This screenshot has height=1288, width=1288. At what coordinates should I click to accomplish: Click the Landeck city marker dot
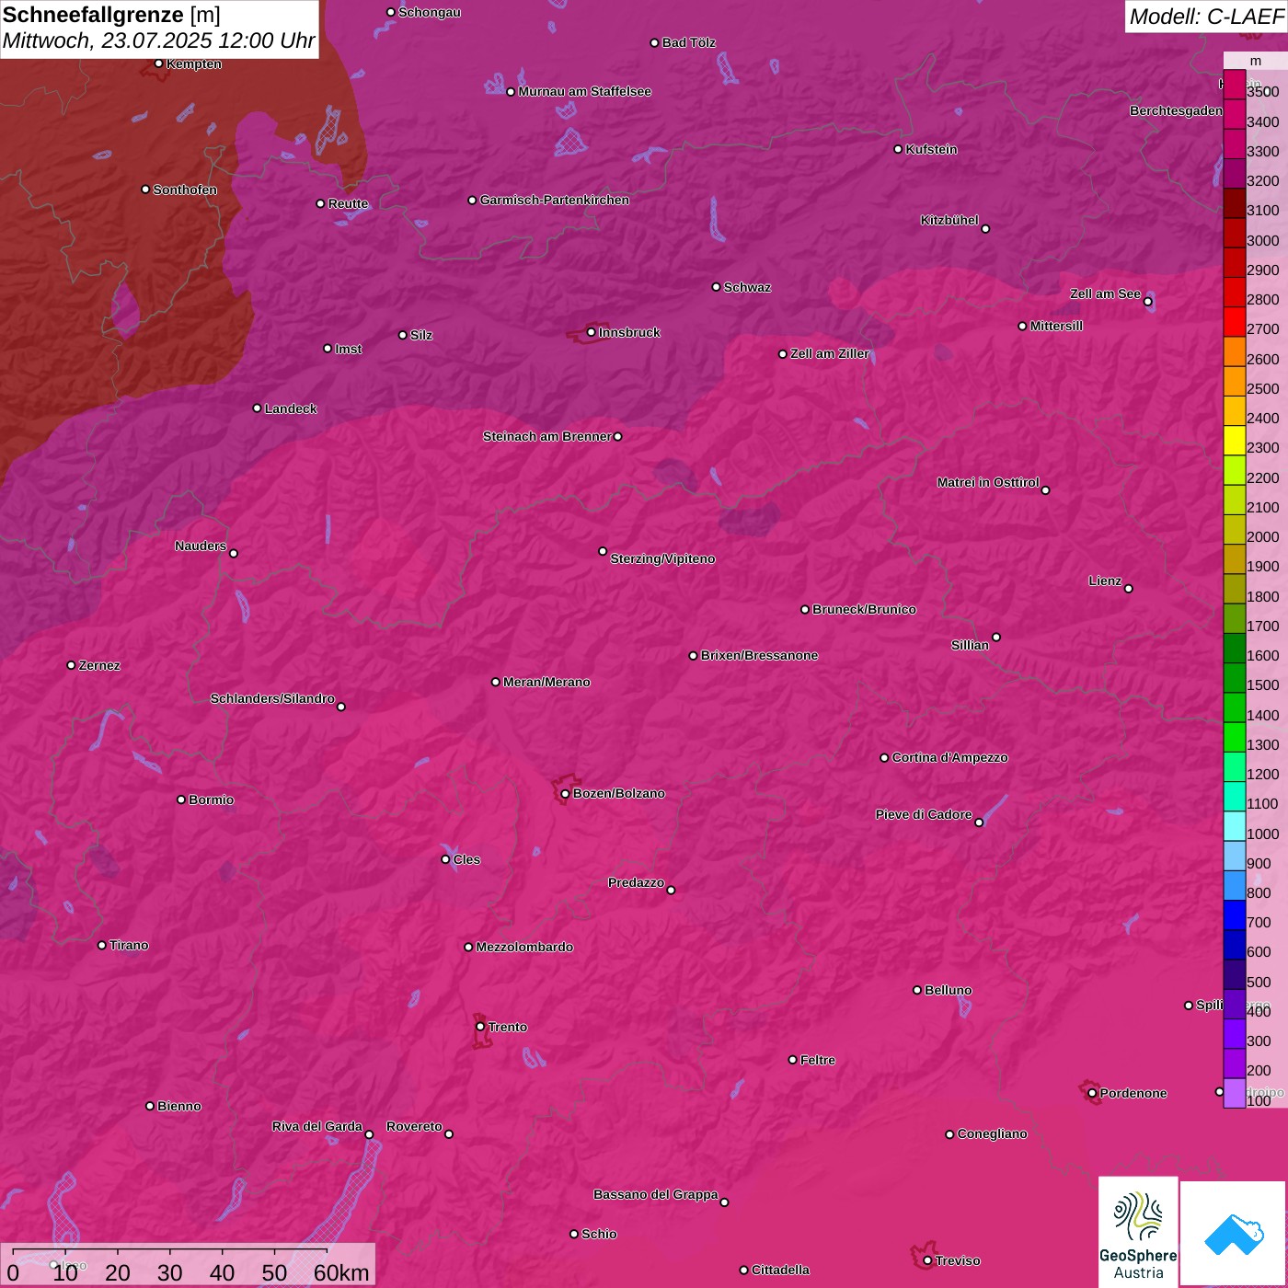(x=257, y=408)
